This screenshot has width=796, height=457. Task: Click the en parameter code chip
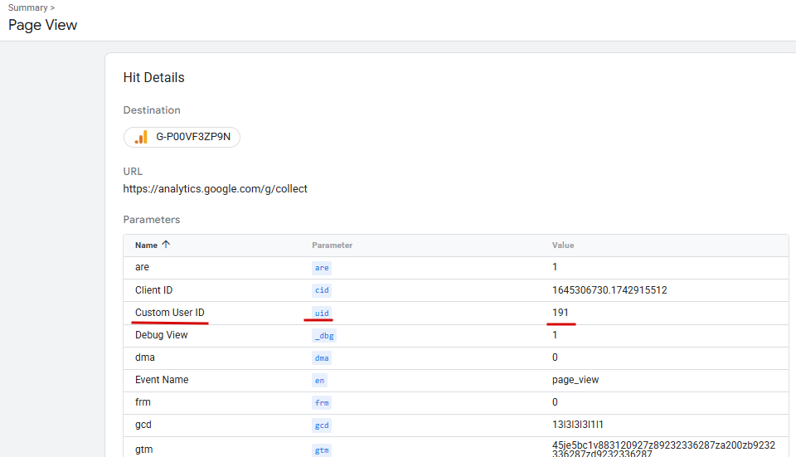[x=319, y=380]
